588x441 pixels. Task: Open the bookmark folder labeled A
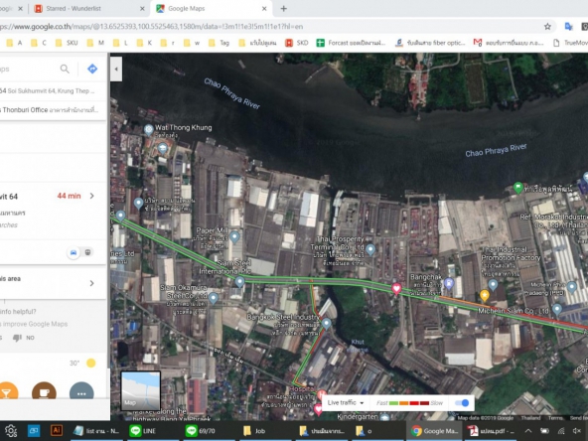tap(14, 43)
